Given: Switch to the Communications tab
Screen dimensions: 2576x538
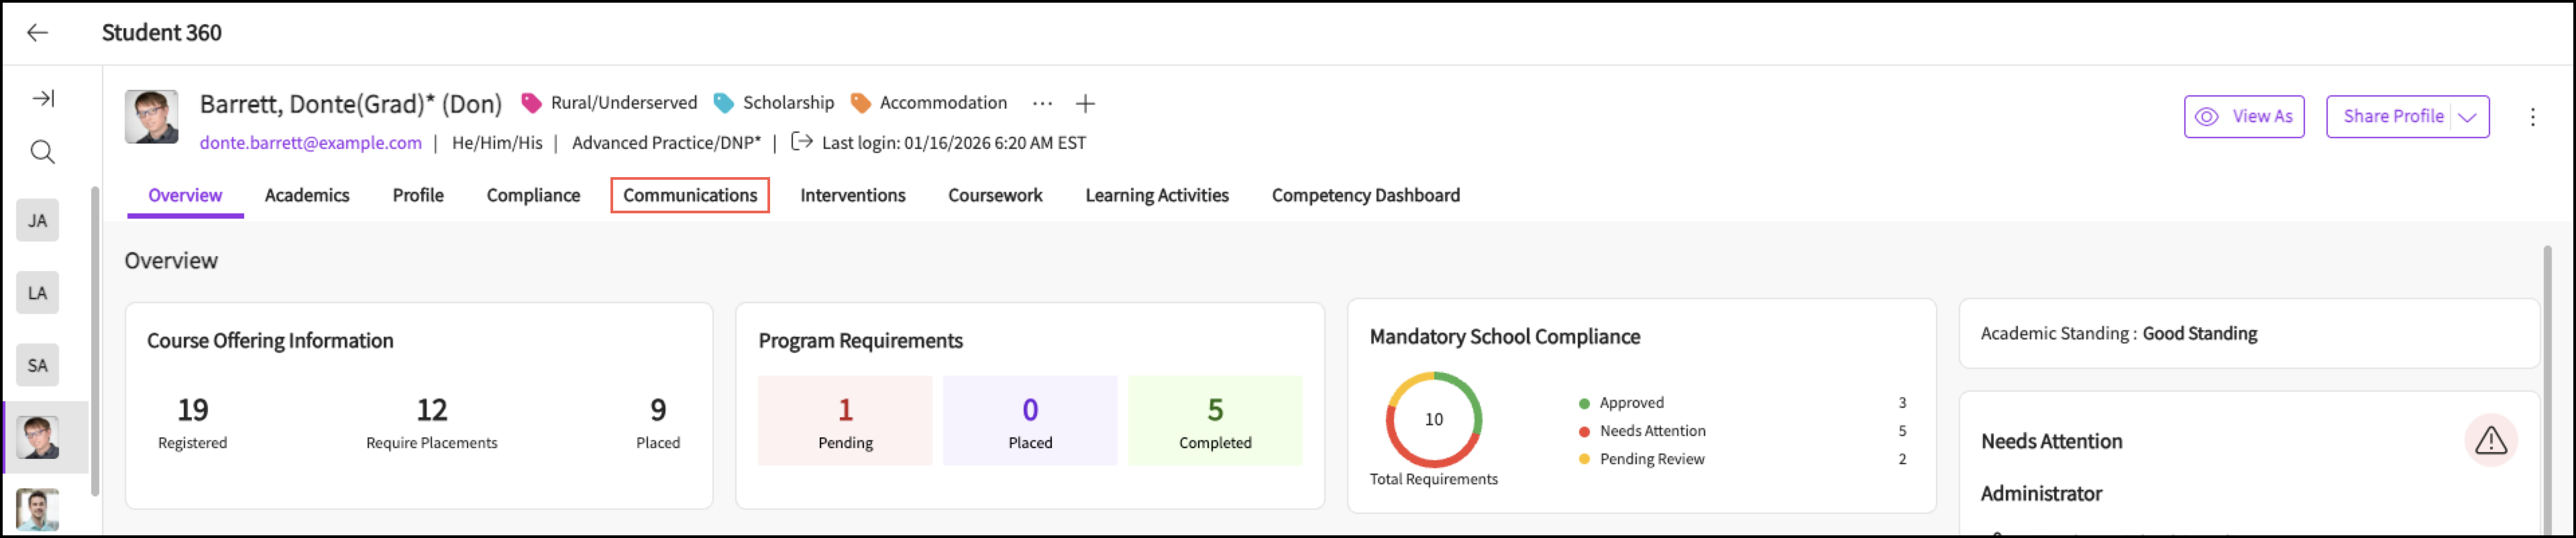Looking at the screenshot, I should click(690, 195).
